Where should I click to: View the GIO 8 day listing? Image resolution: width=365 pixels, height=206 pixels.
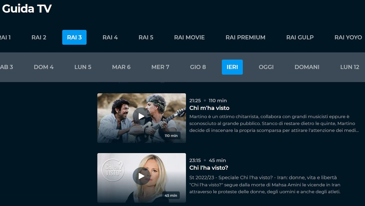pyautogui.click(x=198, y=67)
